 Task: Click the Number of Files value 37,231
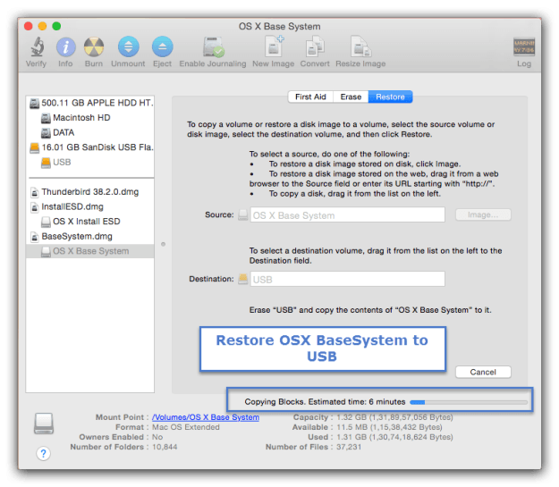point(349,447)
